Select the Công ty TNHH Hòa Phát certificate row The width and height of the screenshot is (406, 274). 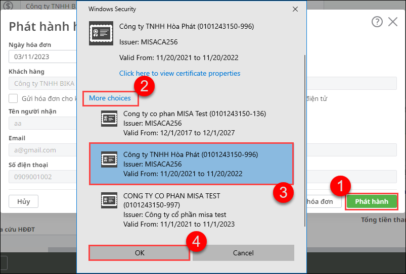tap(191, 163)
